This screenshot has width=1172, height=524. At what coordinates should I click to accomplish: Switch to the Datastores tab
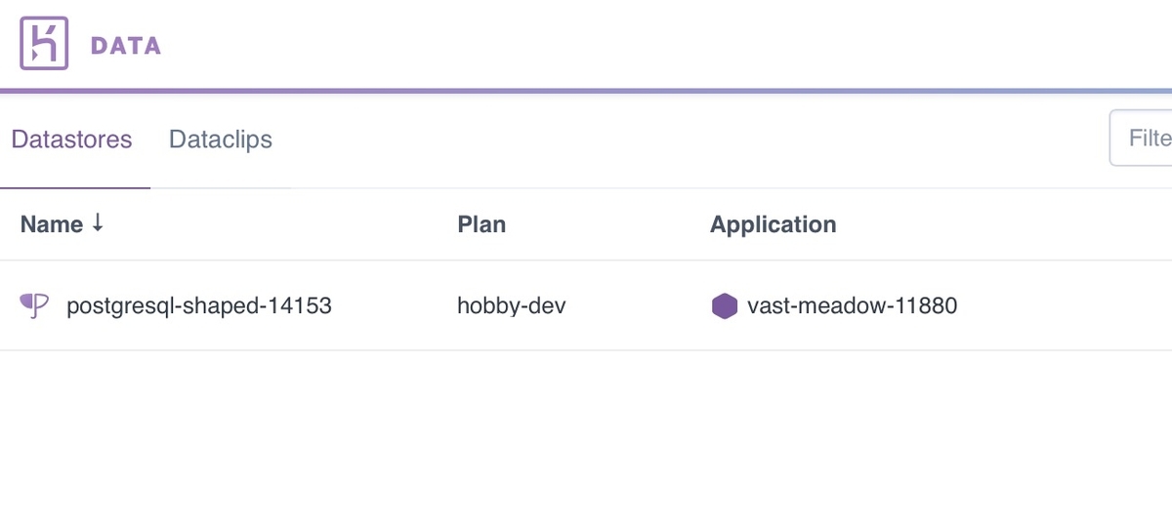click(71, 140)
